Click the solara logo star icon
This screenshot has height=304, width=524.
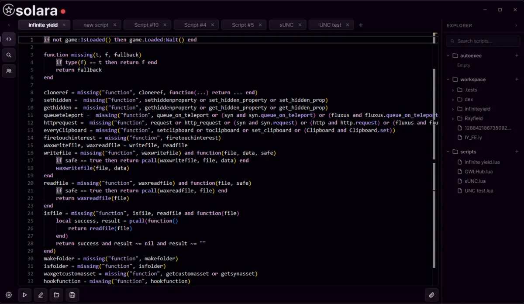pos(8,10)
